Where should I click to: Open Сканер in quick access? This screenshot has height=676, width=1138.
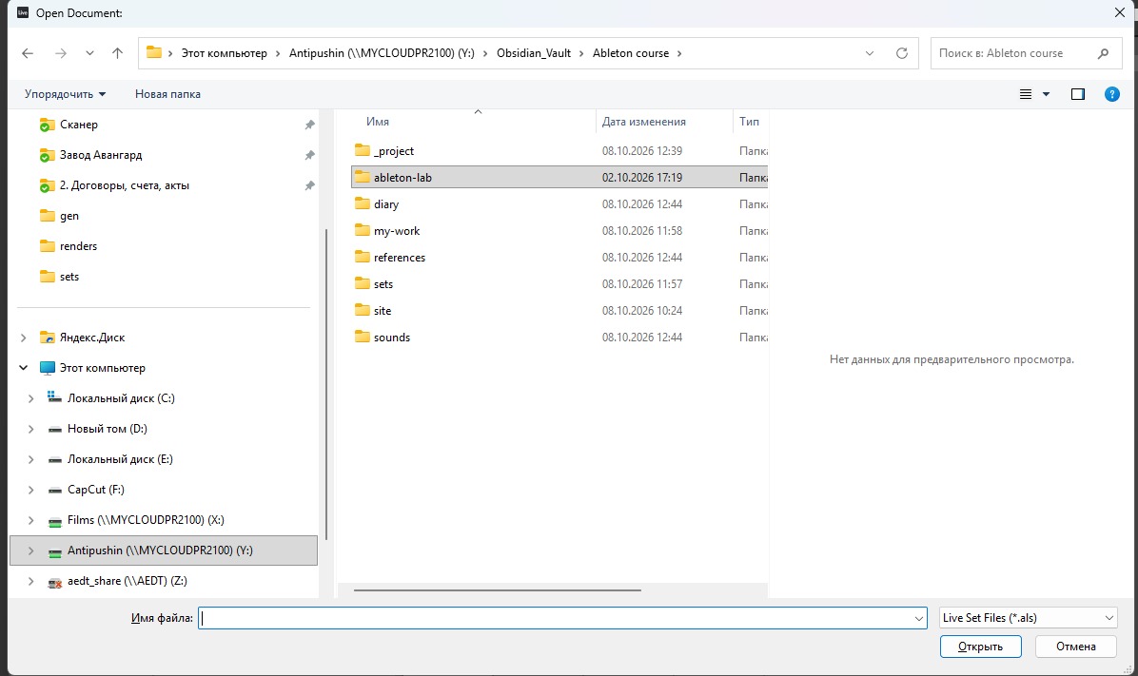164,125
